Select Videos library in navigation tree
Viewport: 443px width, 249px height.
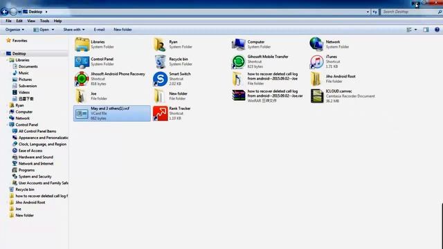[24, 93]
